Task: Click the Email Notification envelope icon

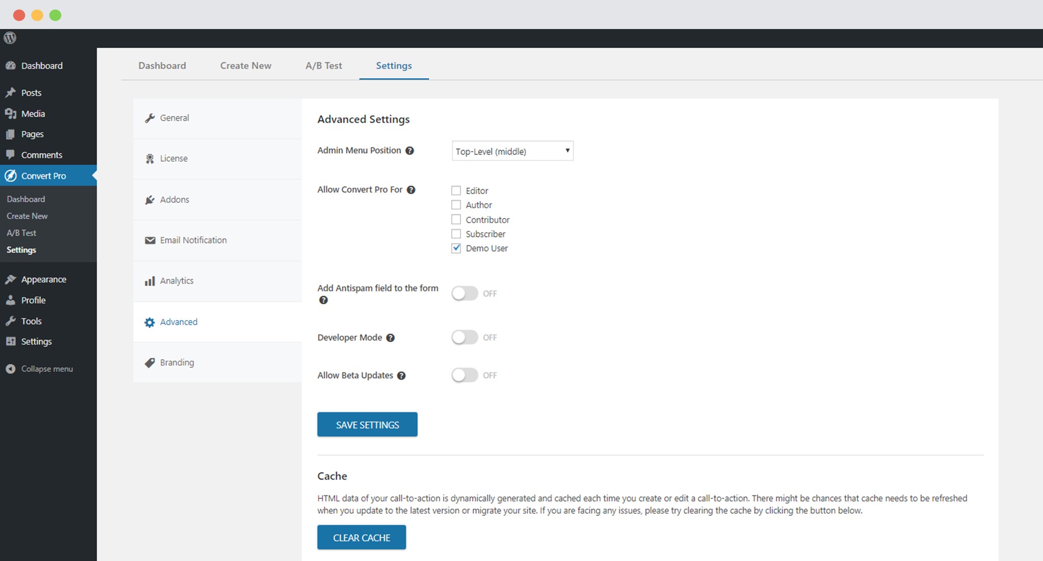Action: (150, 240)
